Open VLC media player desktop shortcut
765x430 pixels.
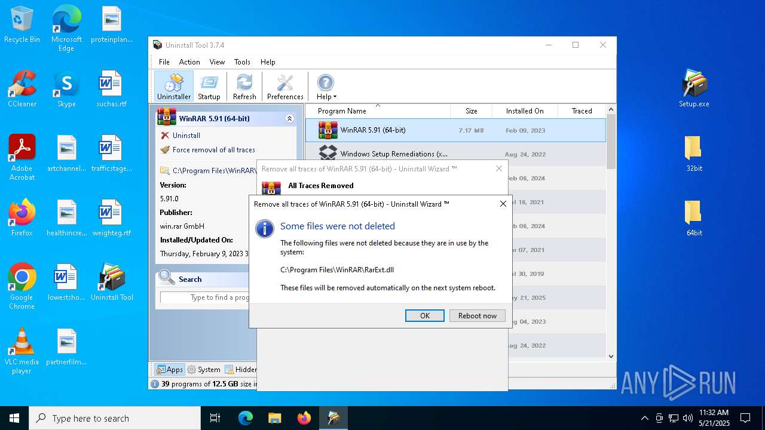(x=22, y=351)
